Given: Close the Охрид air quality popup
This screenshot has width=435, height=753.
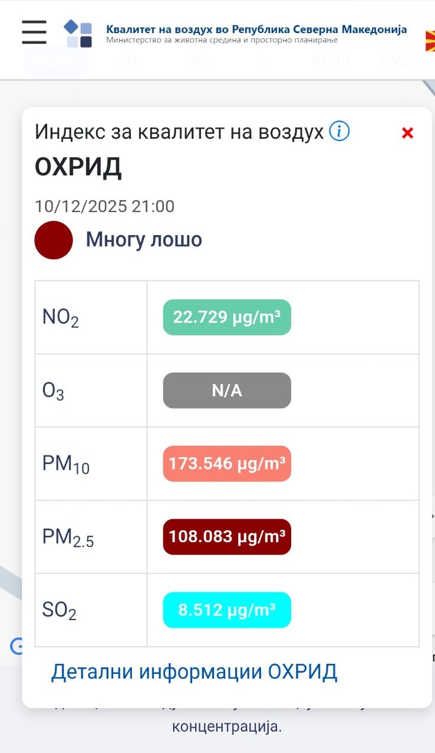Looking at the screenshot, I should point(407,133).
